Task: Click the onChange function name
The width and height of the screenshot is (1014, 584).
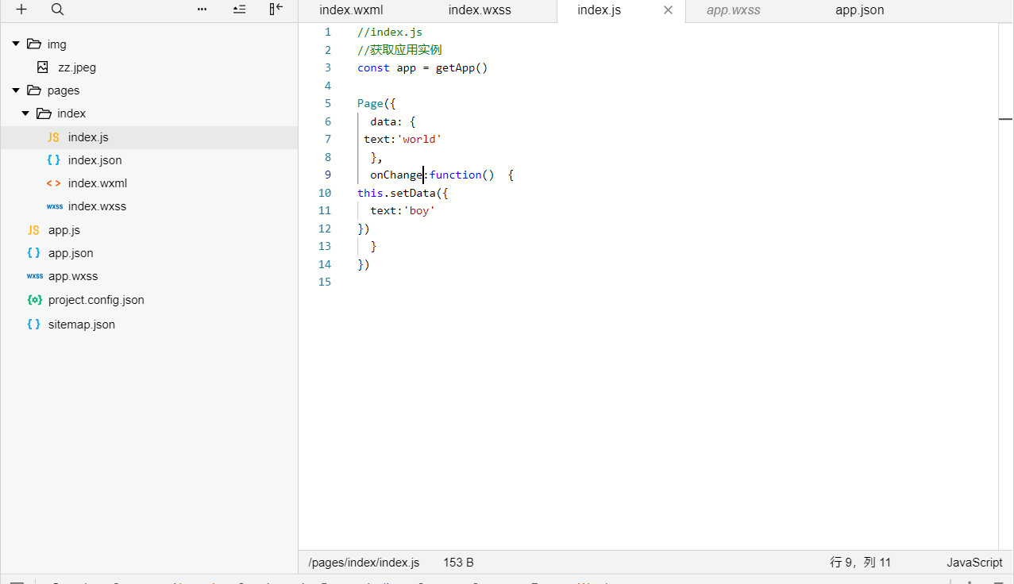Action: 396,175
